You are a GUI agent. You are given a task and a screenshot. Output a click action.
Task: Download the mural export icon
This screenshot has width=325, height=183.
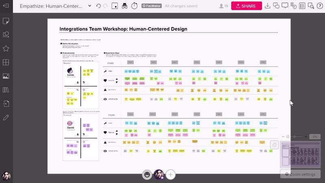click(267, 6)
